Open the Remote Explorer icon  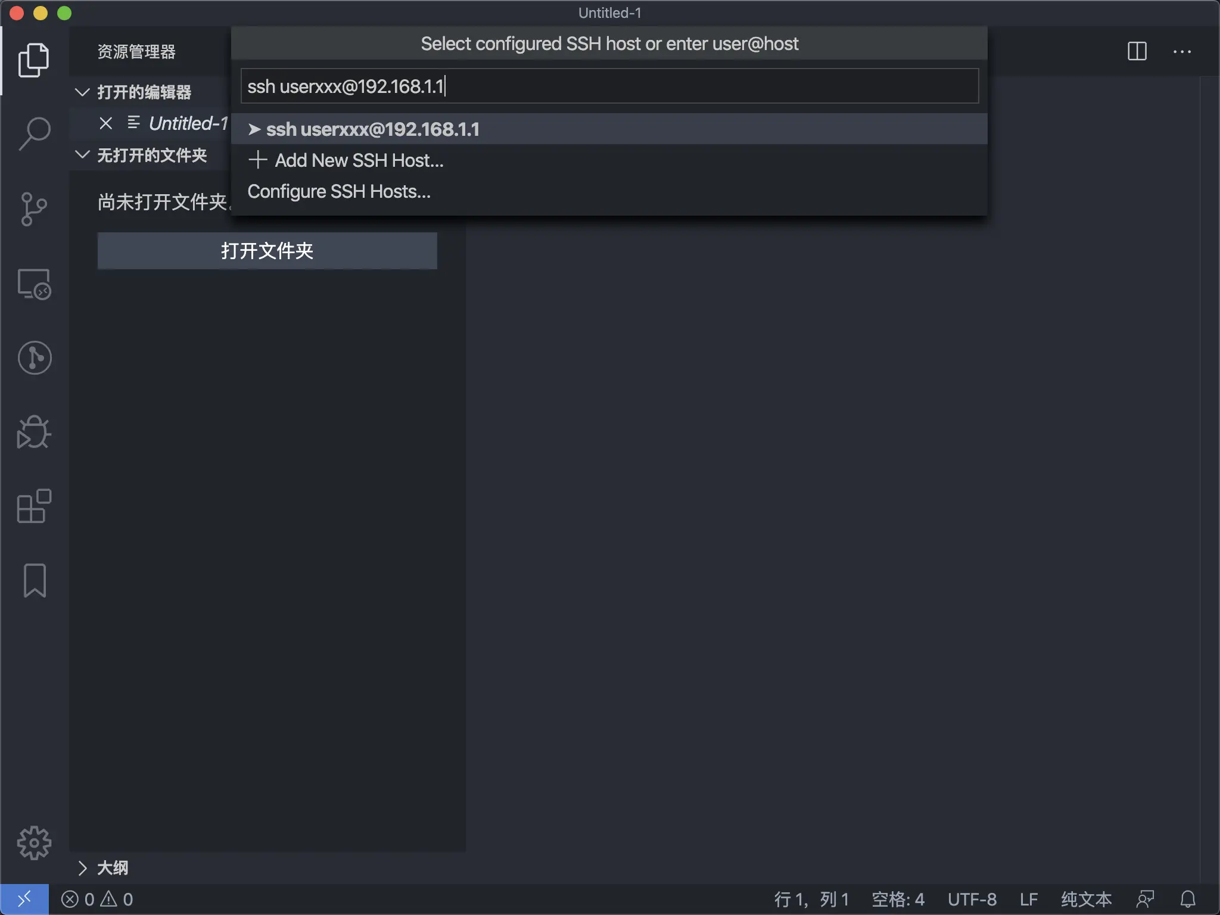pos(34,285)
